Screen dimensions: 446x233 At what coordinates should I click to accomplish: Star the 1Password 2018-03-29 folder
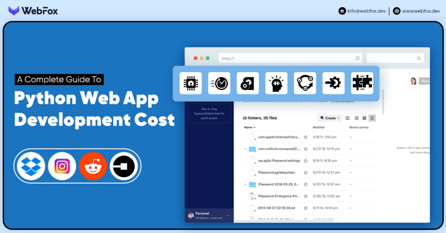305,184
